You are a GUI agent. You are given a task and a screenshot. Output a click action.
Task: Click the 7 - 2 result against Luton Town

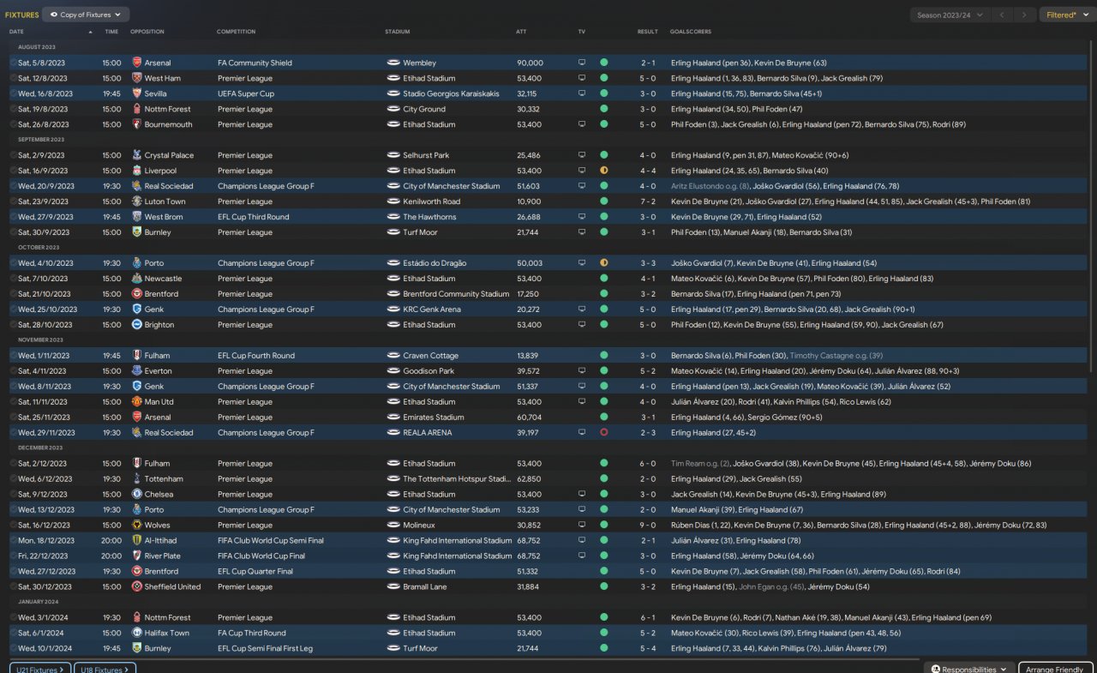click(648, 201)
